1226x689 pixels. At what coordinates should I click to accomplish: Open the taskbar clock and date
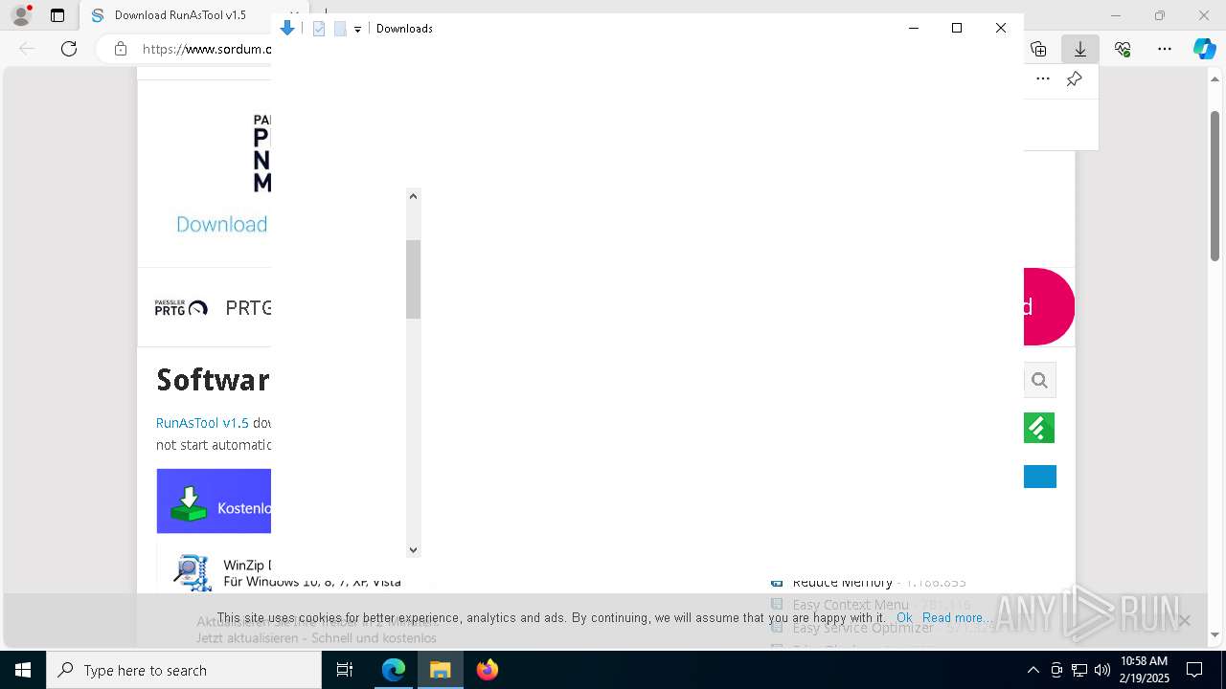1144,670
